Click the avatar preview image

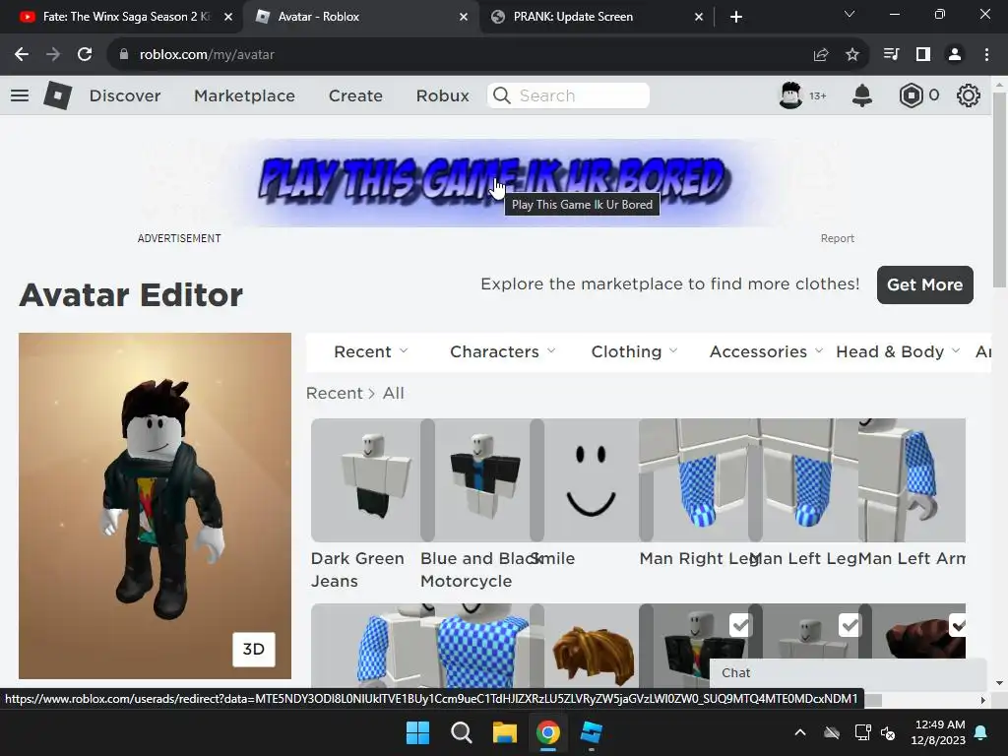pyautogui.click(x=155, y=506)
